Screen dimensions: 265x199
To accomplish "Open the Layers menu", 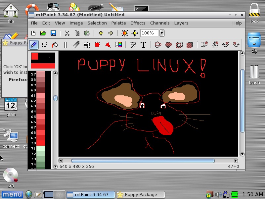I will click(181, 23).
